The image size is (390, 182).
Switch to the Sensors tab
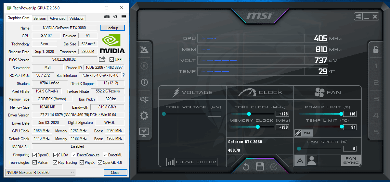(40, 18)
